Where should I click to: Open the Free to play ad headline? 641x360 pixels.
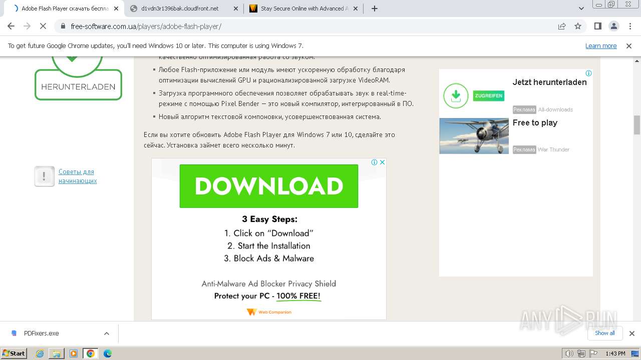[x=535, y=122]
